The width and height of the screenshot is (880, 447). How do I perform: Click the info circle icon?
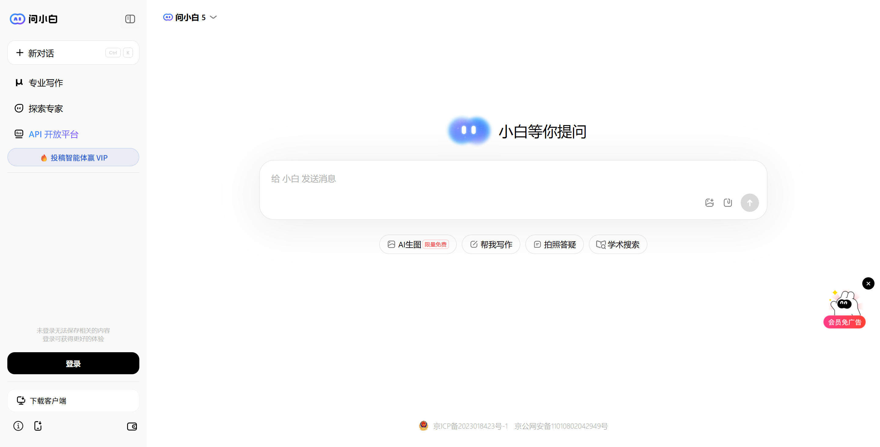[x=18, y=426]
